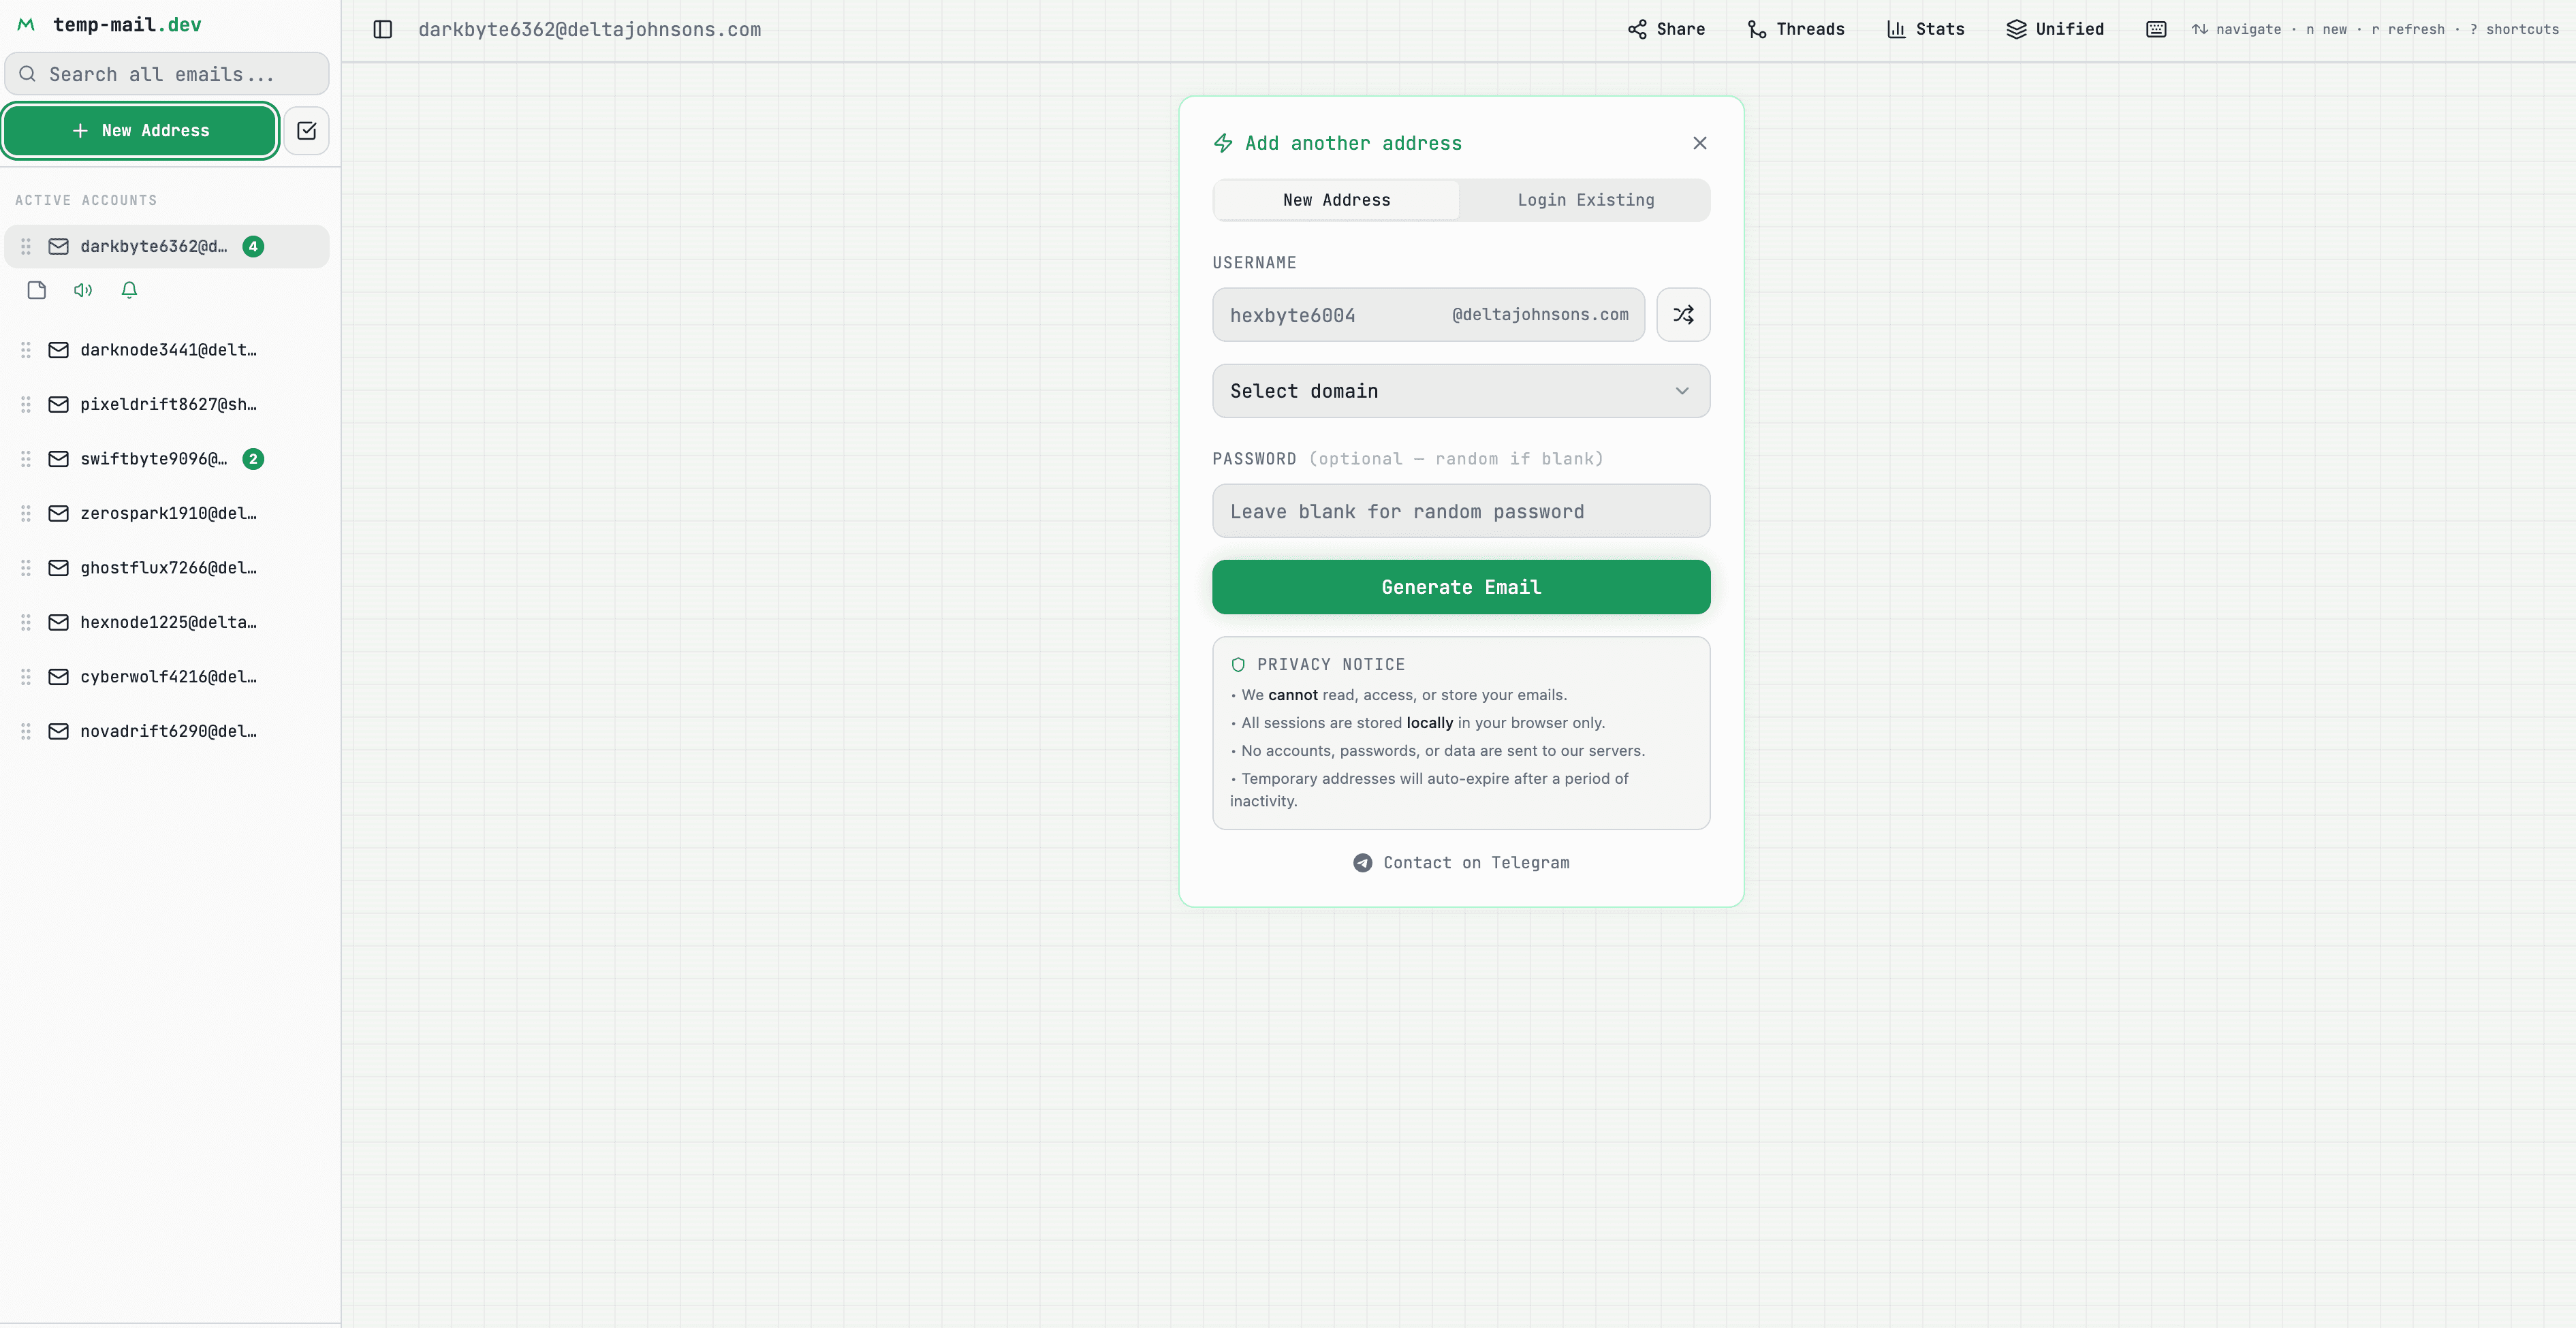Click the drag handle beside zerospark1910
2576x1328 pixels.
tap(26, 513)
